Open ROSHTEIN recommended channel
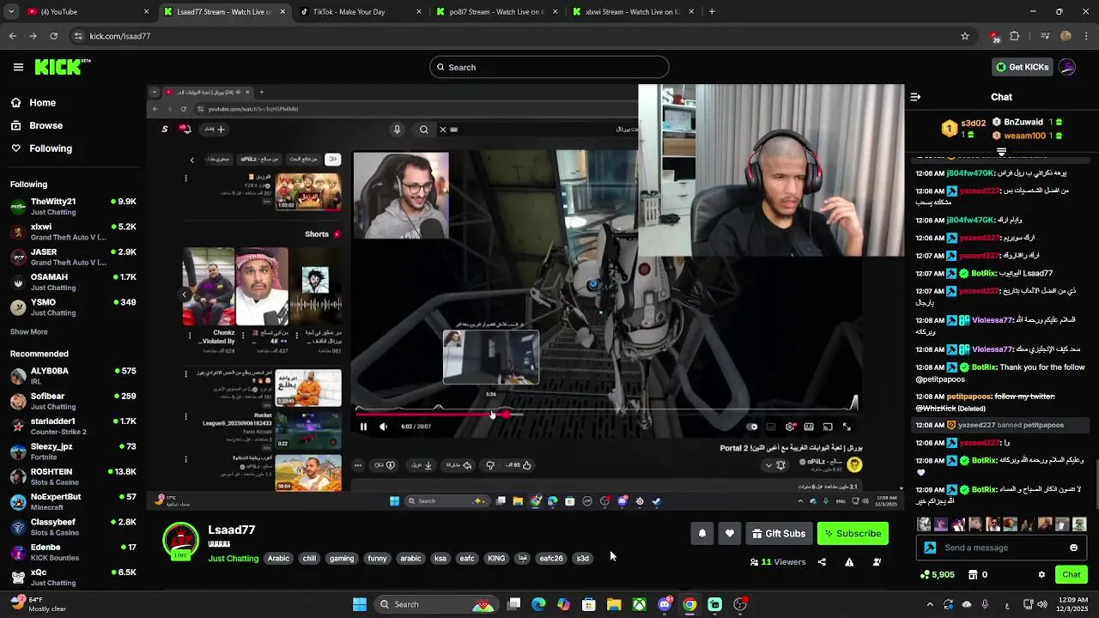Viewport: 1099px width, 618px height. 73,476
